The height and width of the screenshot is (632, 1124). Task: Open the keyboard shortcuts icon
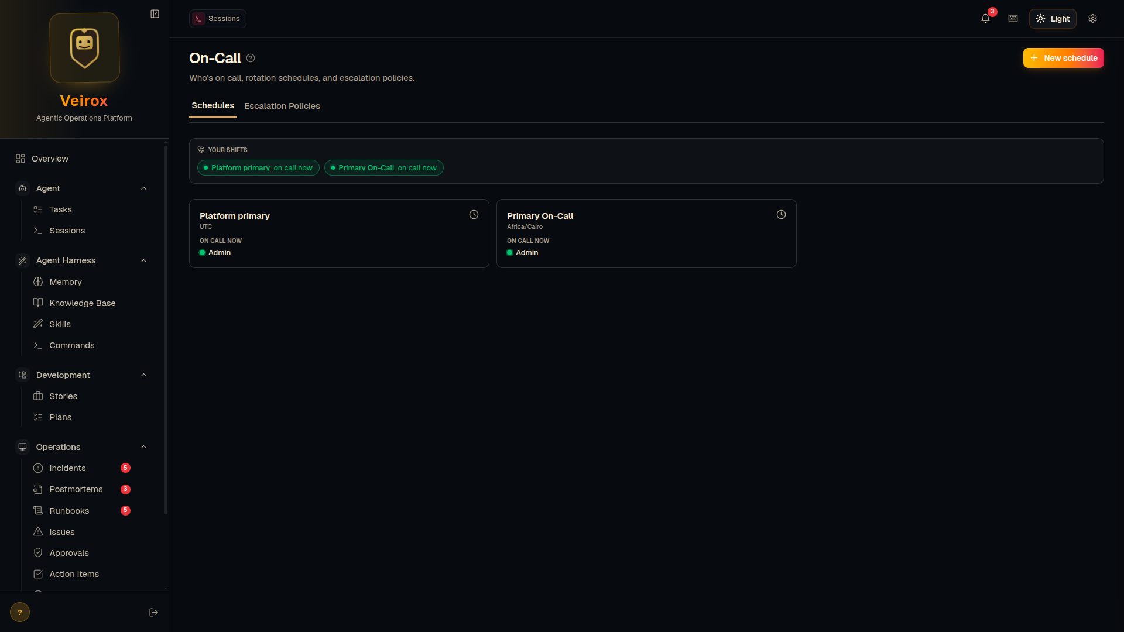click(x=1013, y=19)
